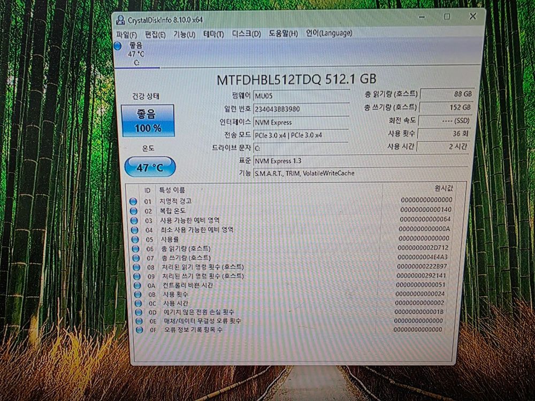Click status icon for 07 총 쓰기량 (호스트)
The height and width of the screenshot is (401, 535).
pyautogui.click(x=136, y=258)
